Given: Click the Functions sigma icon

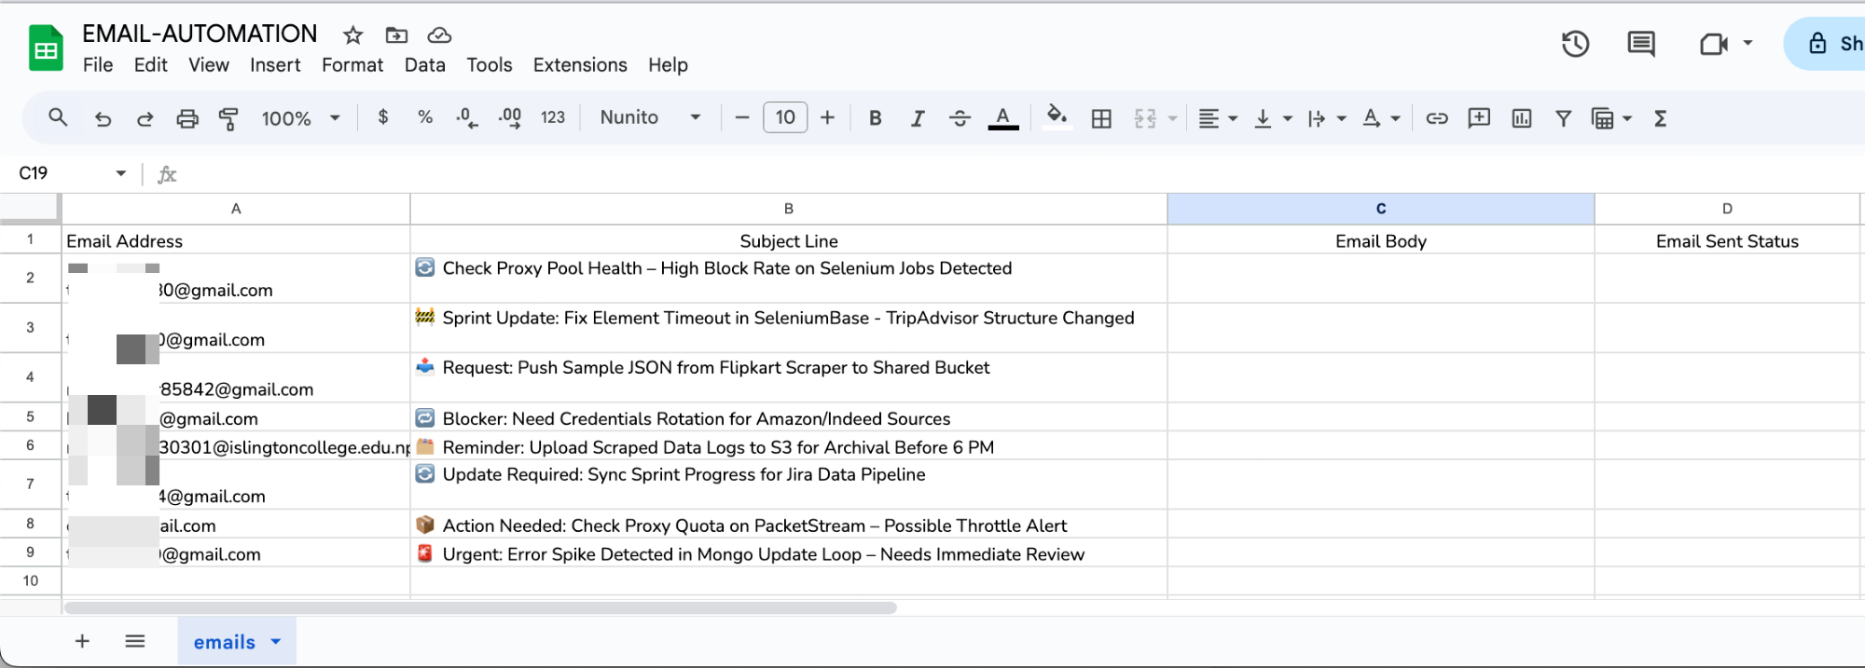Looking at the screenshot, I should [1660, 118].
